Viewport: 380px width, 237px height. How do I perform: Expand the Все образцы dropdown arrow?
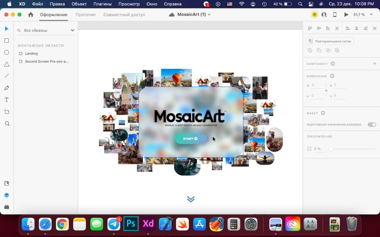point(72,30)
